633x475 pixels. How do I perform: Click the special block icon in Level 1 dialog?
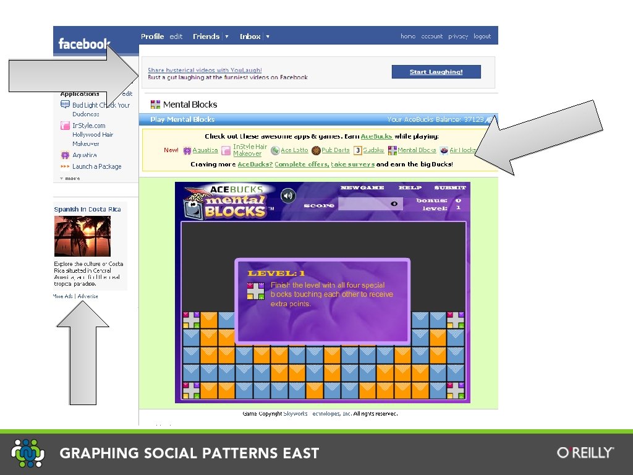click(x=255, y=291)
